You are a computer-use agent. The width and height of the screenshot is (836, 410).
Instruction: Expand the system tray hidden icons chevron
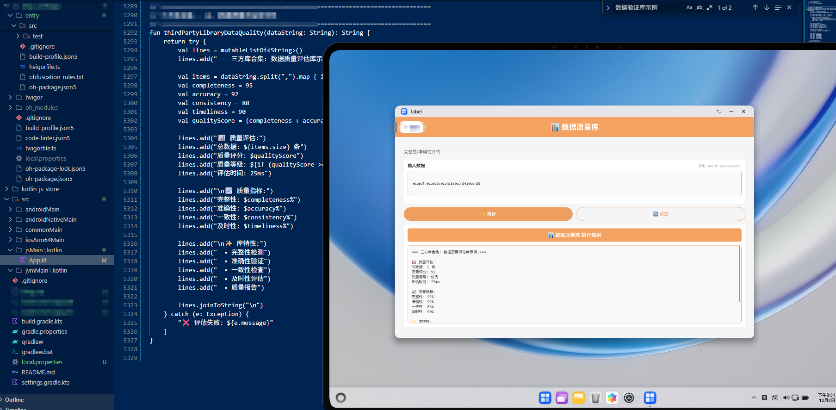coord(754,398)
